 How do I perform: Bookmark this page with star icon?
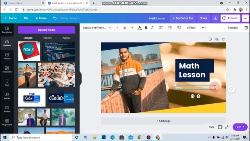click(x=227, y=9)
